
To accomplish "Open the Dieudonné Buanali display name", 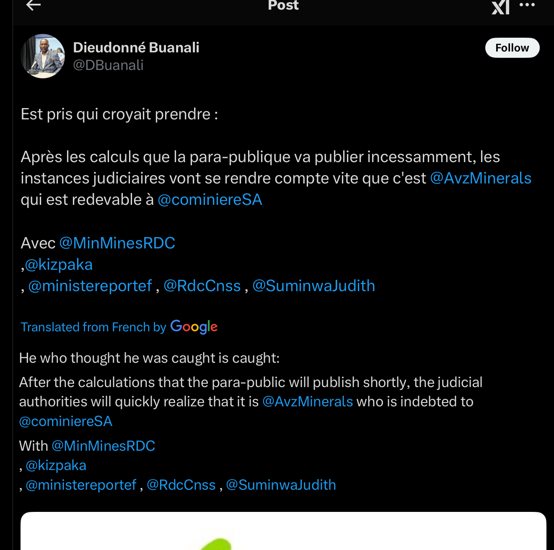I will (x=136, y=48).
